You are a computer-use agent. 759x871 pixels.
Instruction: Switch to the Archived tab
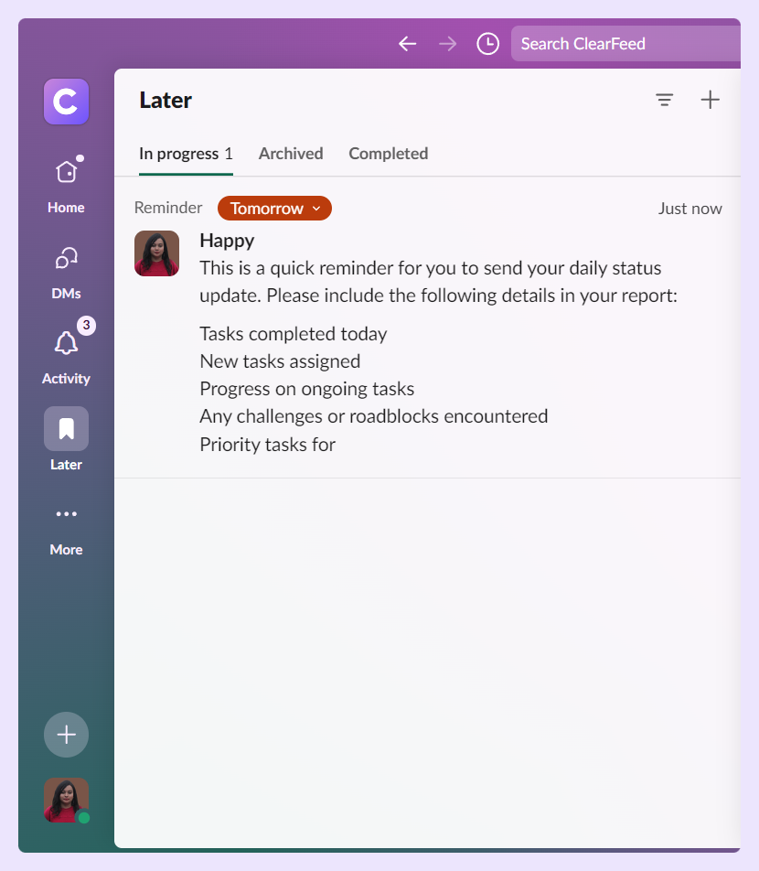point(291,154)
